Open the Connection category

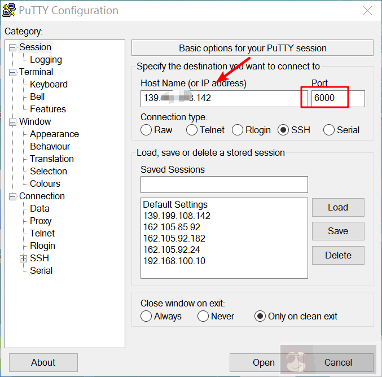click(x=42, y=196)
